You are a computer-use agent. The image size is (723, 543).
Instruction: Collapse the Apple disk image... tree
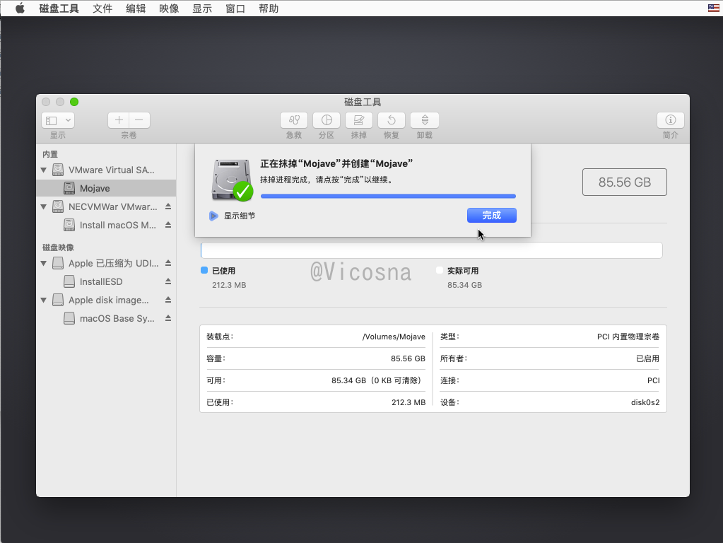click(44, 300)
